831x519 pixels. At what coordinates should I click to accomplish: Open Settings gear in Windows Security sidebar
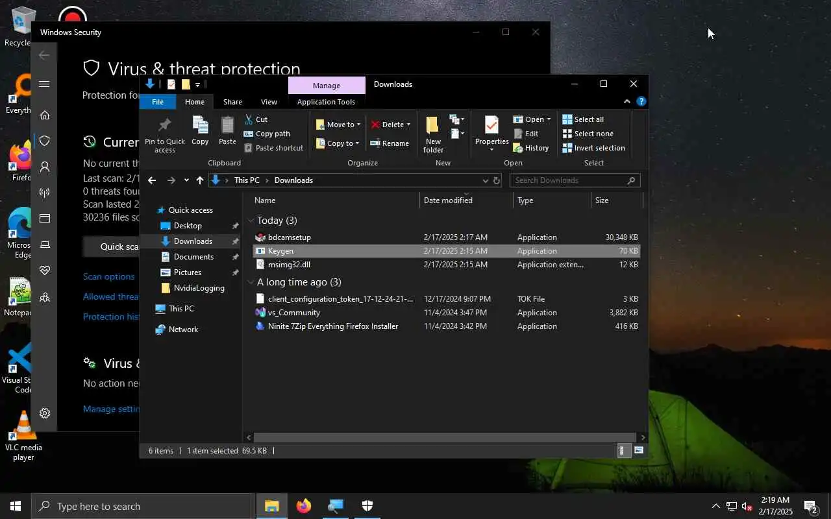[45, 413]
